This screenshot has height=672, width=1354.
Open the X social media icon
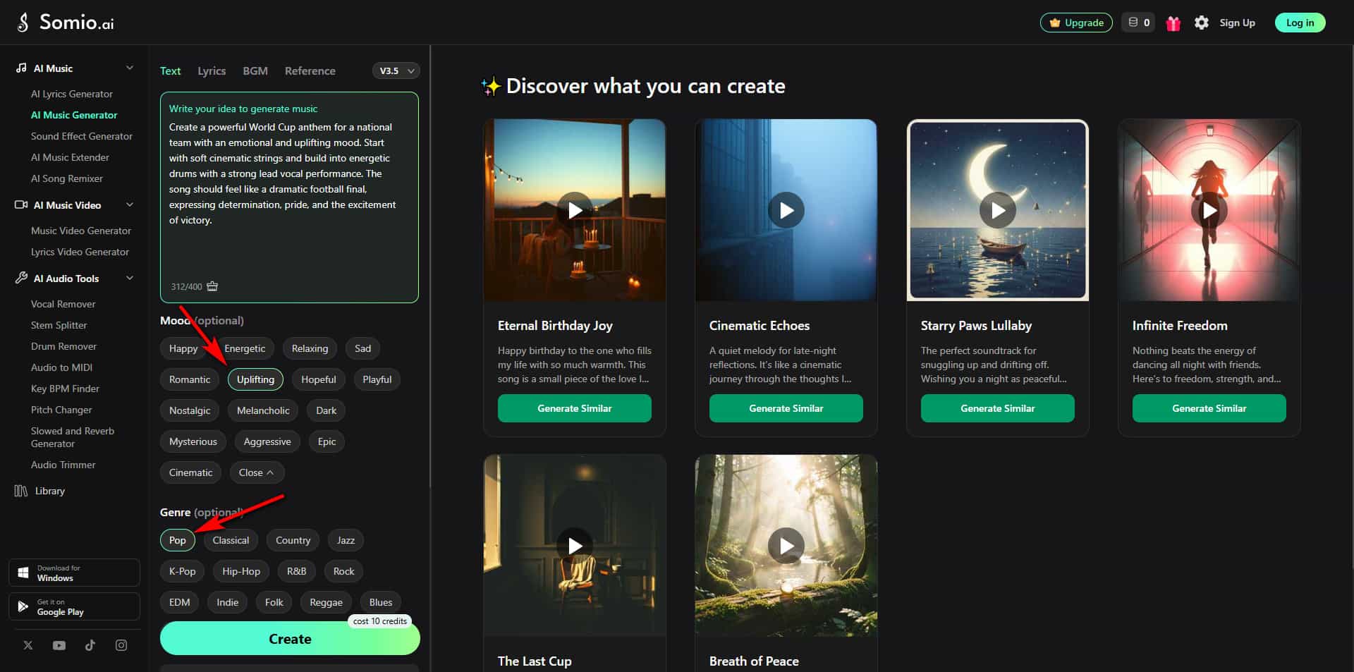(28, 645)
